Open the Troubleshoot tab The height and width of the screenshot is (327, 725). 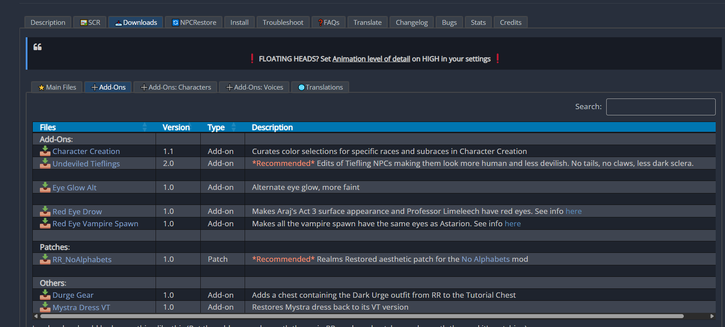pos(283,22)
